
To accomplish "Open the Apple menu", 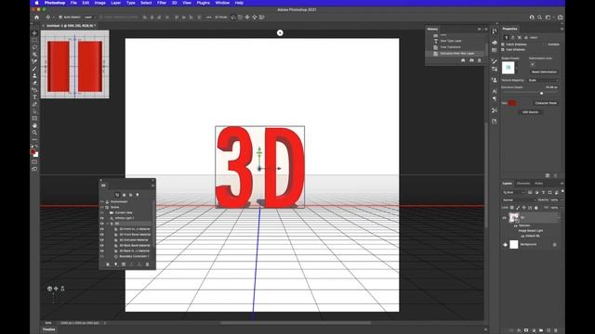I will pos(36,3).
